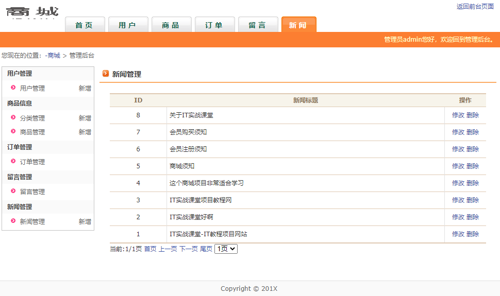Click 修改 for IT实战课堂-IT教程项目网站

coord(458,234)
